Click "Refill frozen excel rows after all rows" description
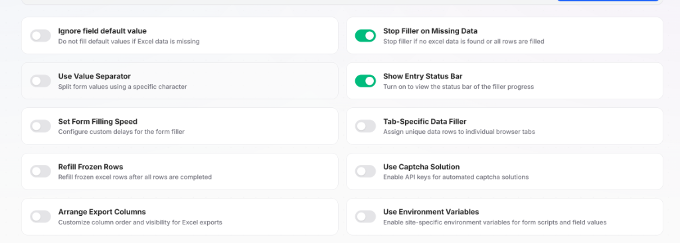Image resolution: width=680 pixels, height=243 pixels. (135, 177)
